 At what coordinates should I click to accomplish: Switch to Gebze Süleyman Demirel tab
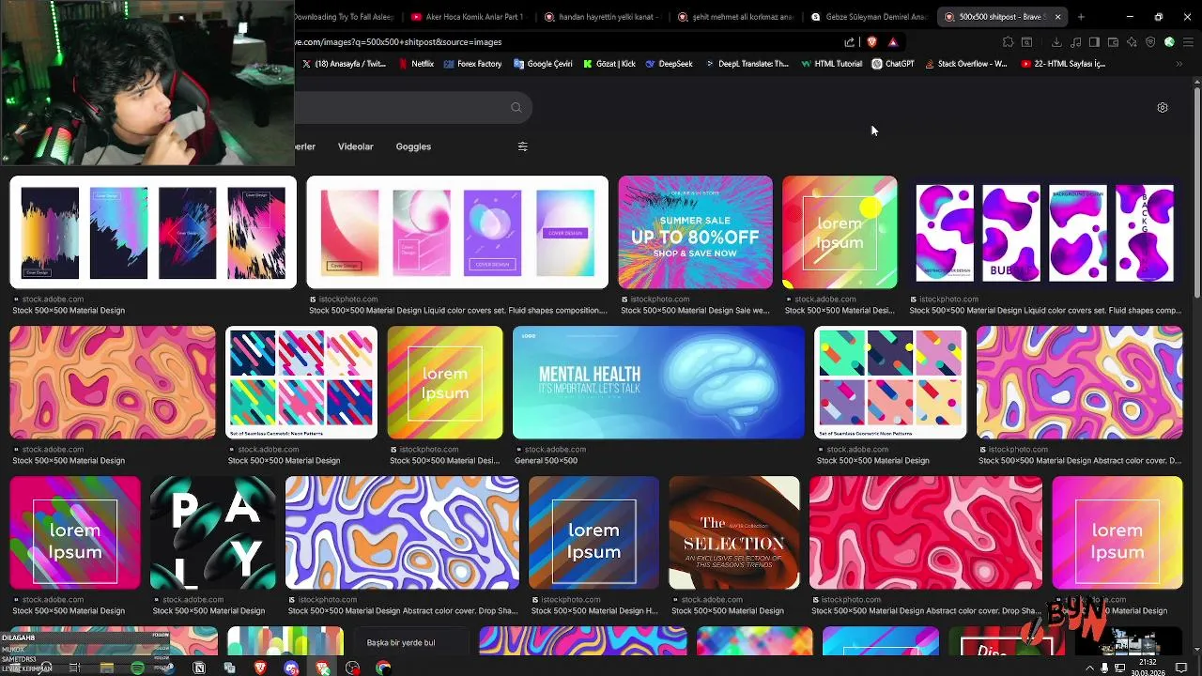point(869,17)
